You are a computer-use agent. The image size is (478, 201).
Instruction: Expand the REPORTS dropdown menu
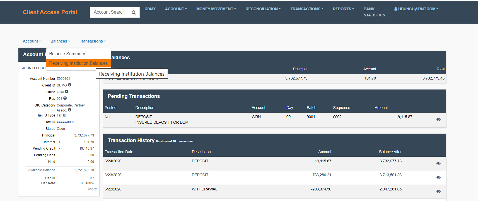click(x=343, y=9)
